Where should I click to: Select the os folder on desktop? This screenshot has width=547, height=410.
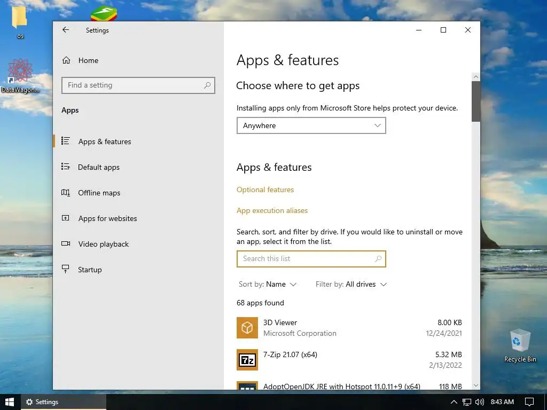[20, 21]
